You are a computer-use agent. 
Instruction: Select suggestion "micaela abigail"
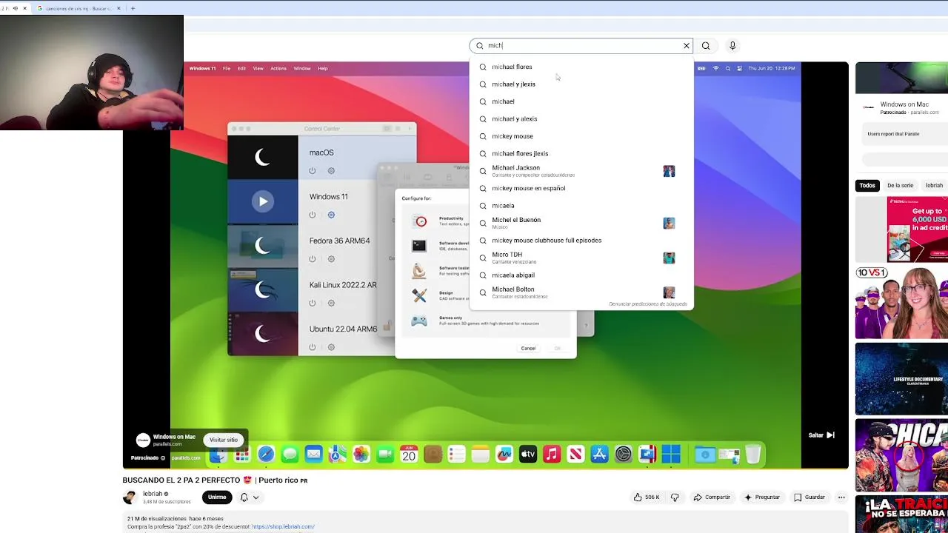point(581,275)
